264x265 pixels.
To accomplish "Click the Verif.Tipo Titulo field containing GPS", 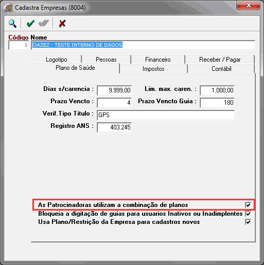I will tap(166, 115).
